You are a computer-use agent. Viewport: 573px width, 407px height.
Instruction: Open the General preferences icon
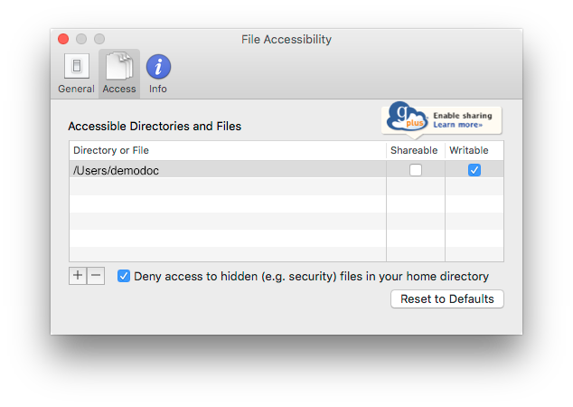[x=77, y=66]
